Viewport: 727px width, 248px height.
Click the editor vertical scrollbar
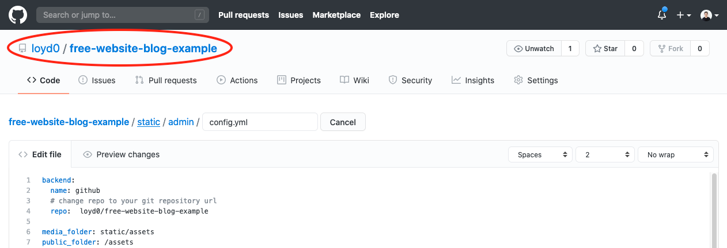coord(714,211)
